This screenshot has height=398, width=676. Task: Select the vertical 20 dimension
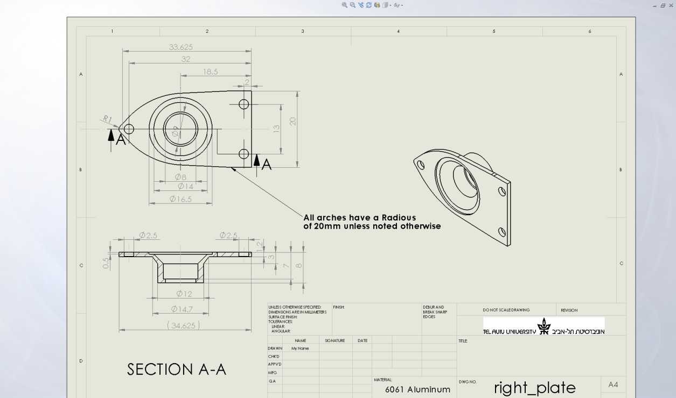(292, 122)
